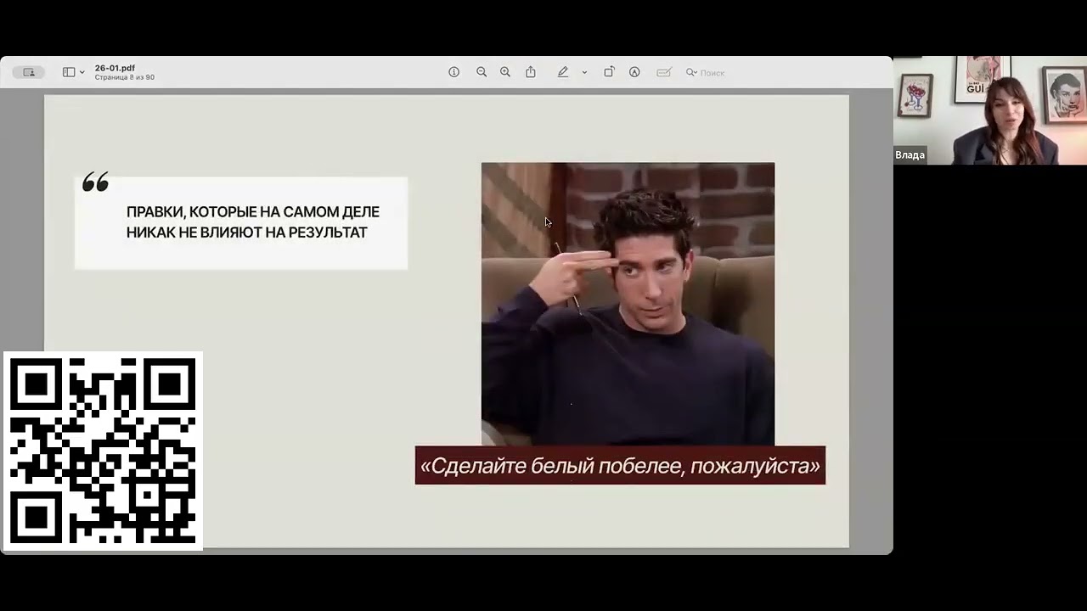The height and width of the screenshot is (611, 1087).
Task: Zoom out with the minus magnifier
Action: pos(482,72)
